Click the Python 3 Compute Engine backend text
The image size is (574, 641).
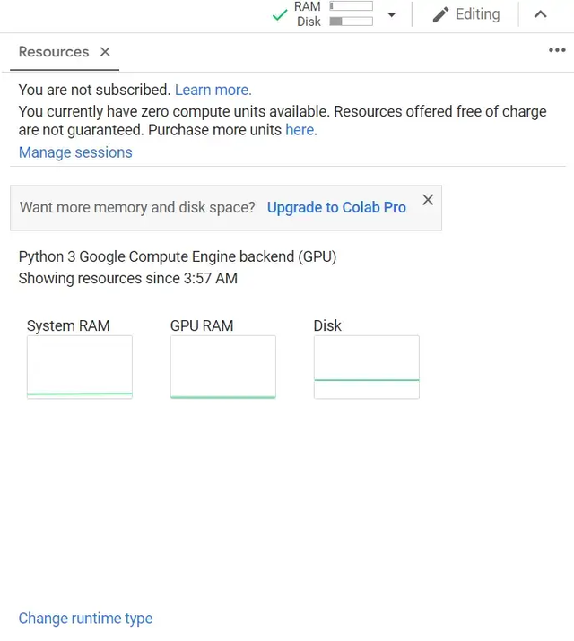pyautogui.click(x=177, y=256)
